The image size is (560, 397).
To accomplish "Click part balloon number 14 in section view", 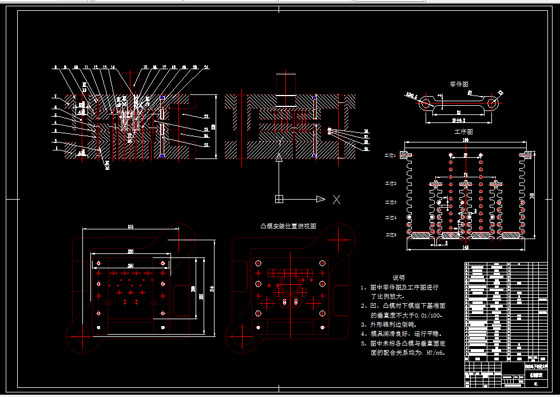I will click(113, 67).
